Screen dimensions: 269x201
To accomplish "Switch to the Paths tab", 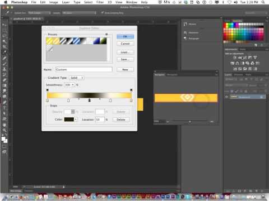I will click(x=248, y=75).
